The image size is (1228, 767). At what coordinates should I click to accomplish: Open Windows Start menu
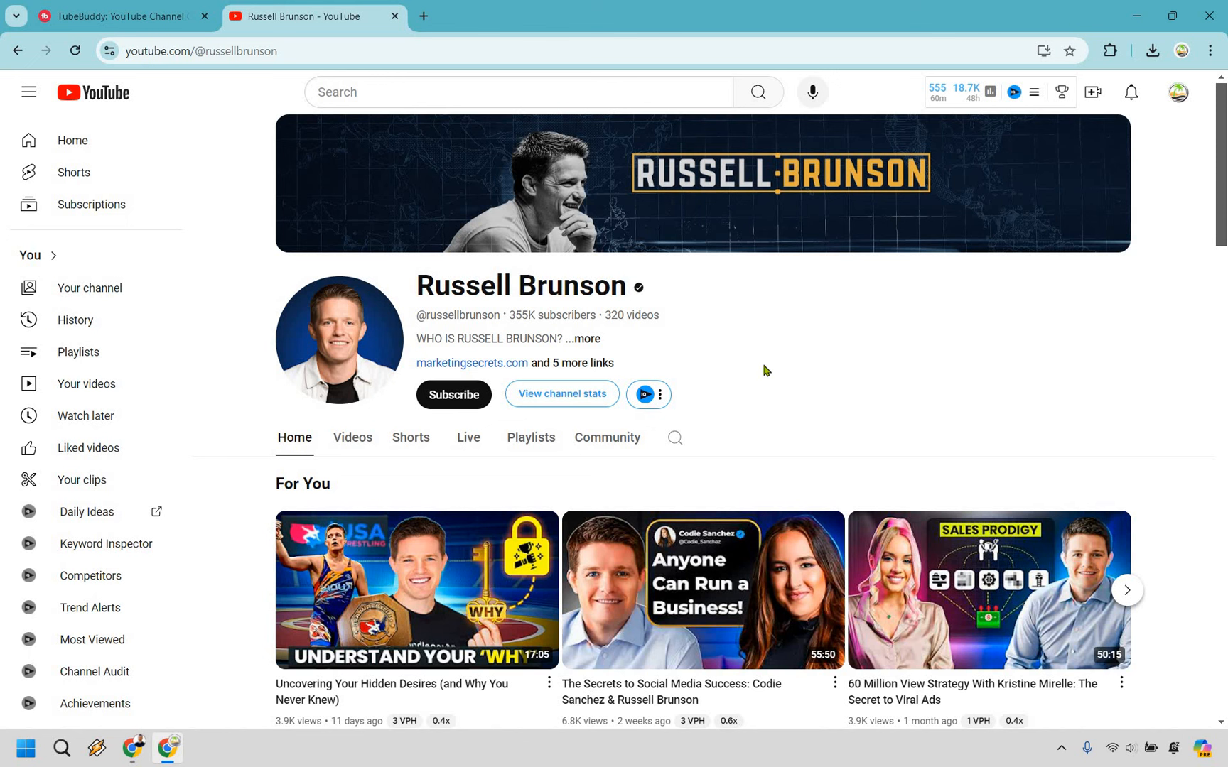point(26,748)
